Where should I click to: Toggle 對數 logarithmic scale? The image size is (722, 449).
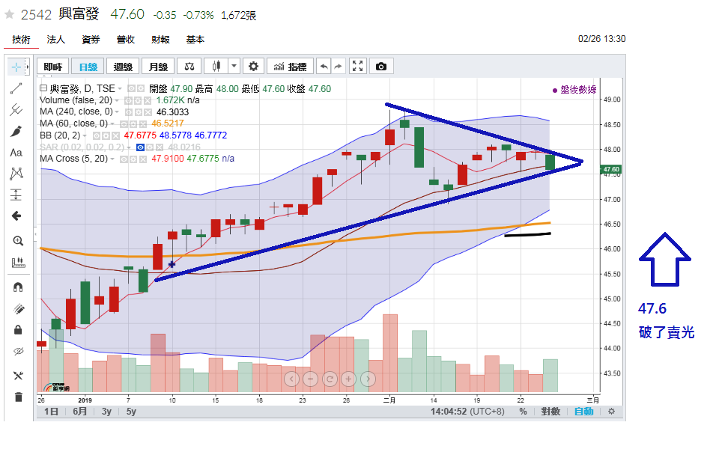tap(550, 412)
